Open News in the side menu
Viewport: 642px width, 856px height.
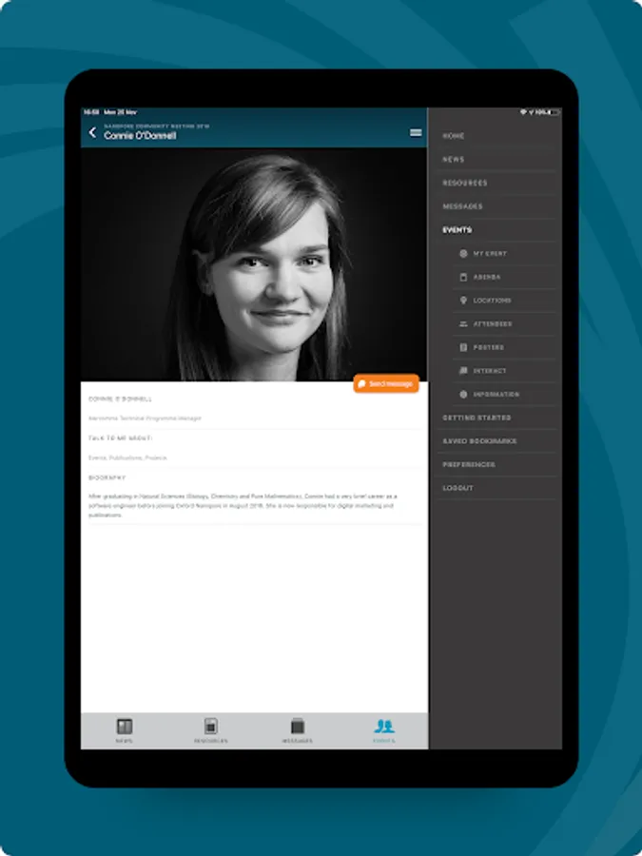click(x=454, y=160)
